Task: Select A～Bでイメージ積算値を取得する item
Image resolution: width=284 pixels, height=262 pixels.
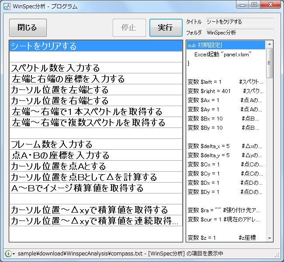Action: [96, 188]
